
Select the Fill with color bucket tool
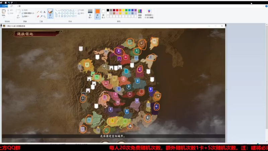tap(41, 12)
